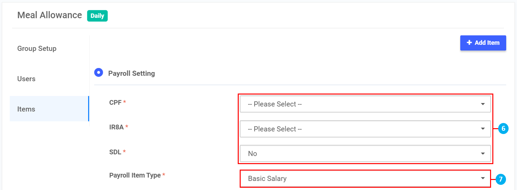Select the Payroll Setting radio button
This screenshot has height=190, width=517.
[x=99, y=73]
